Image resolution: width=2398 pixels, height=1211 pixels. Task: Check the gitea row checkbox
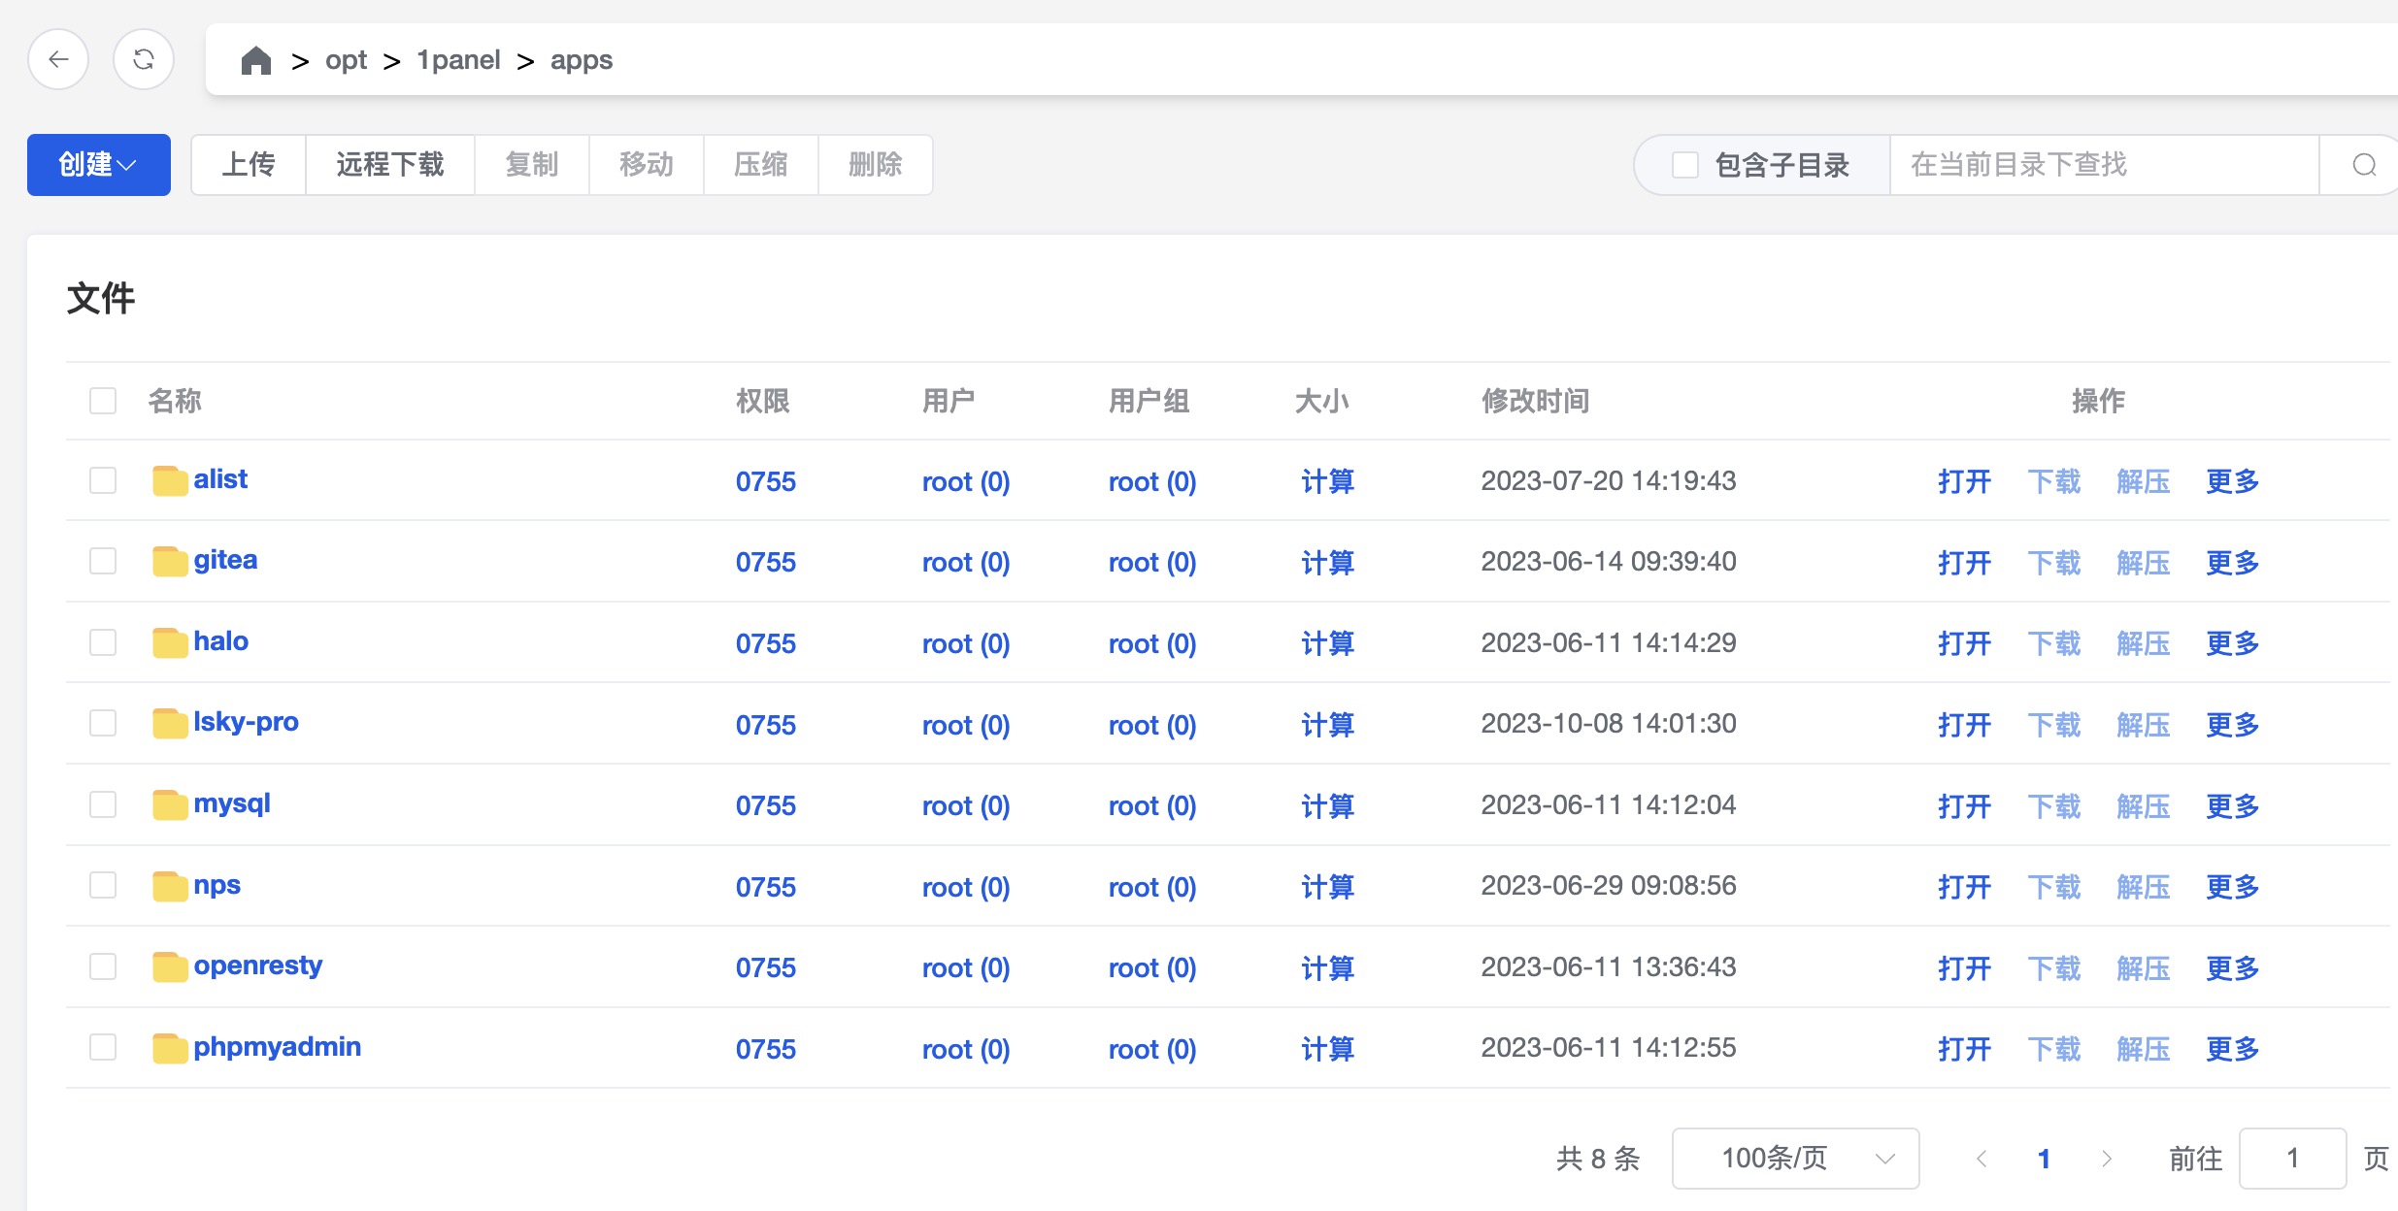[x=103, y=561]
